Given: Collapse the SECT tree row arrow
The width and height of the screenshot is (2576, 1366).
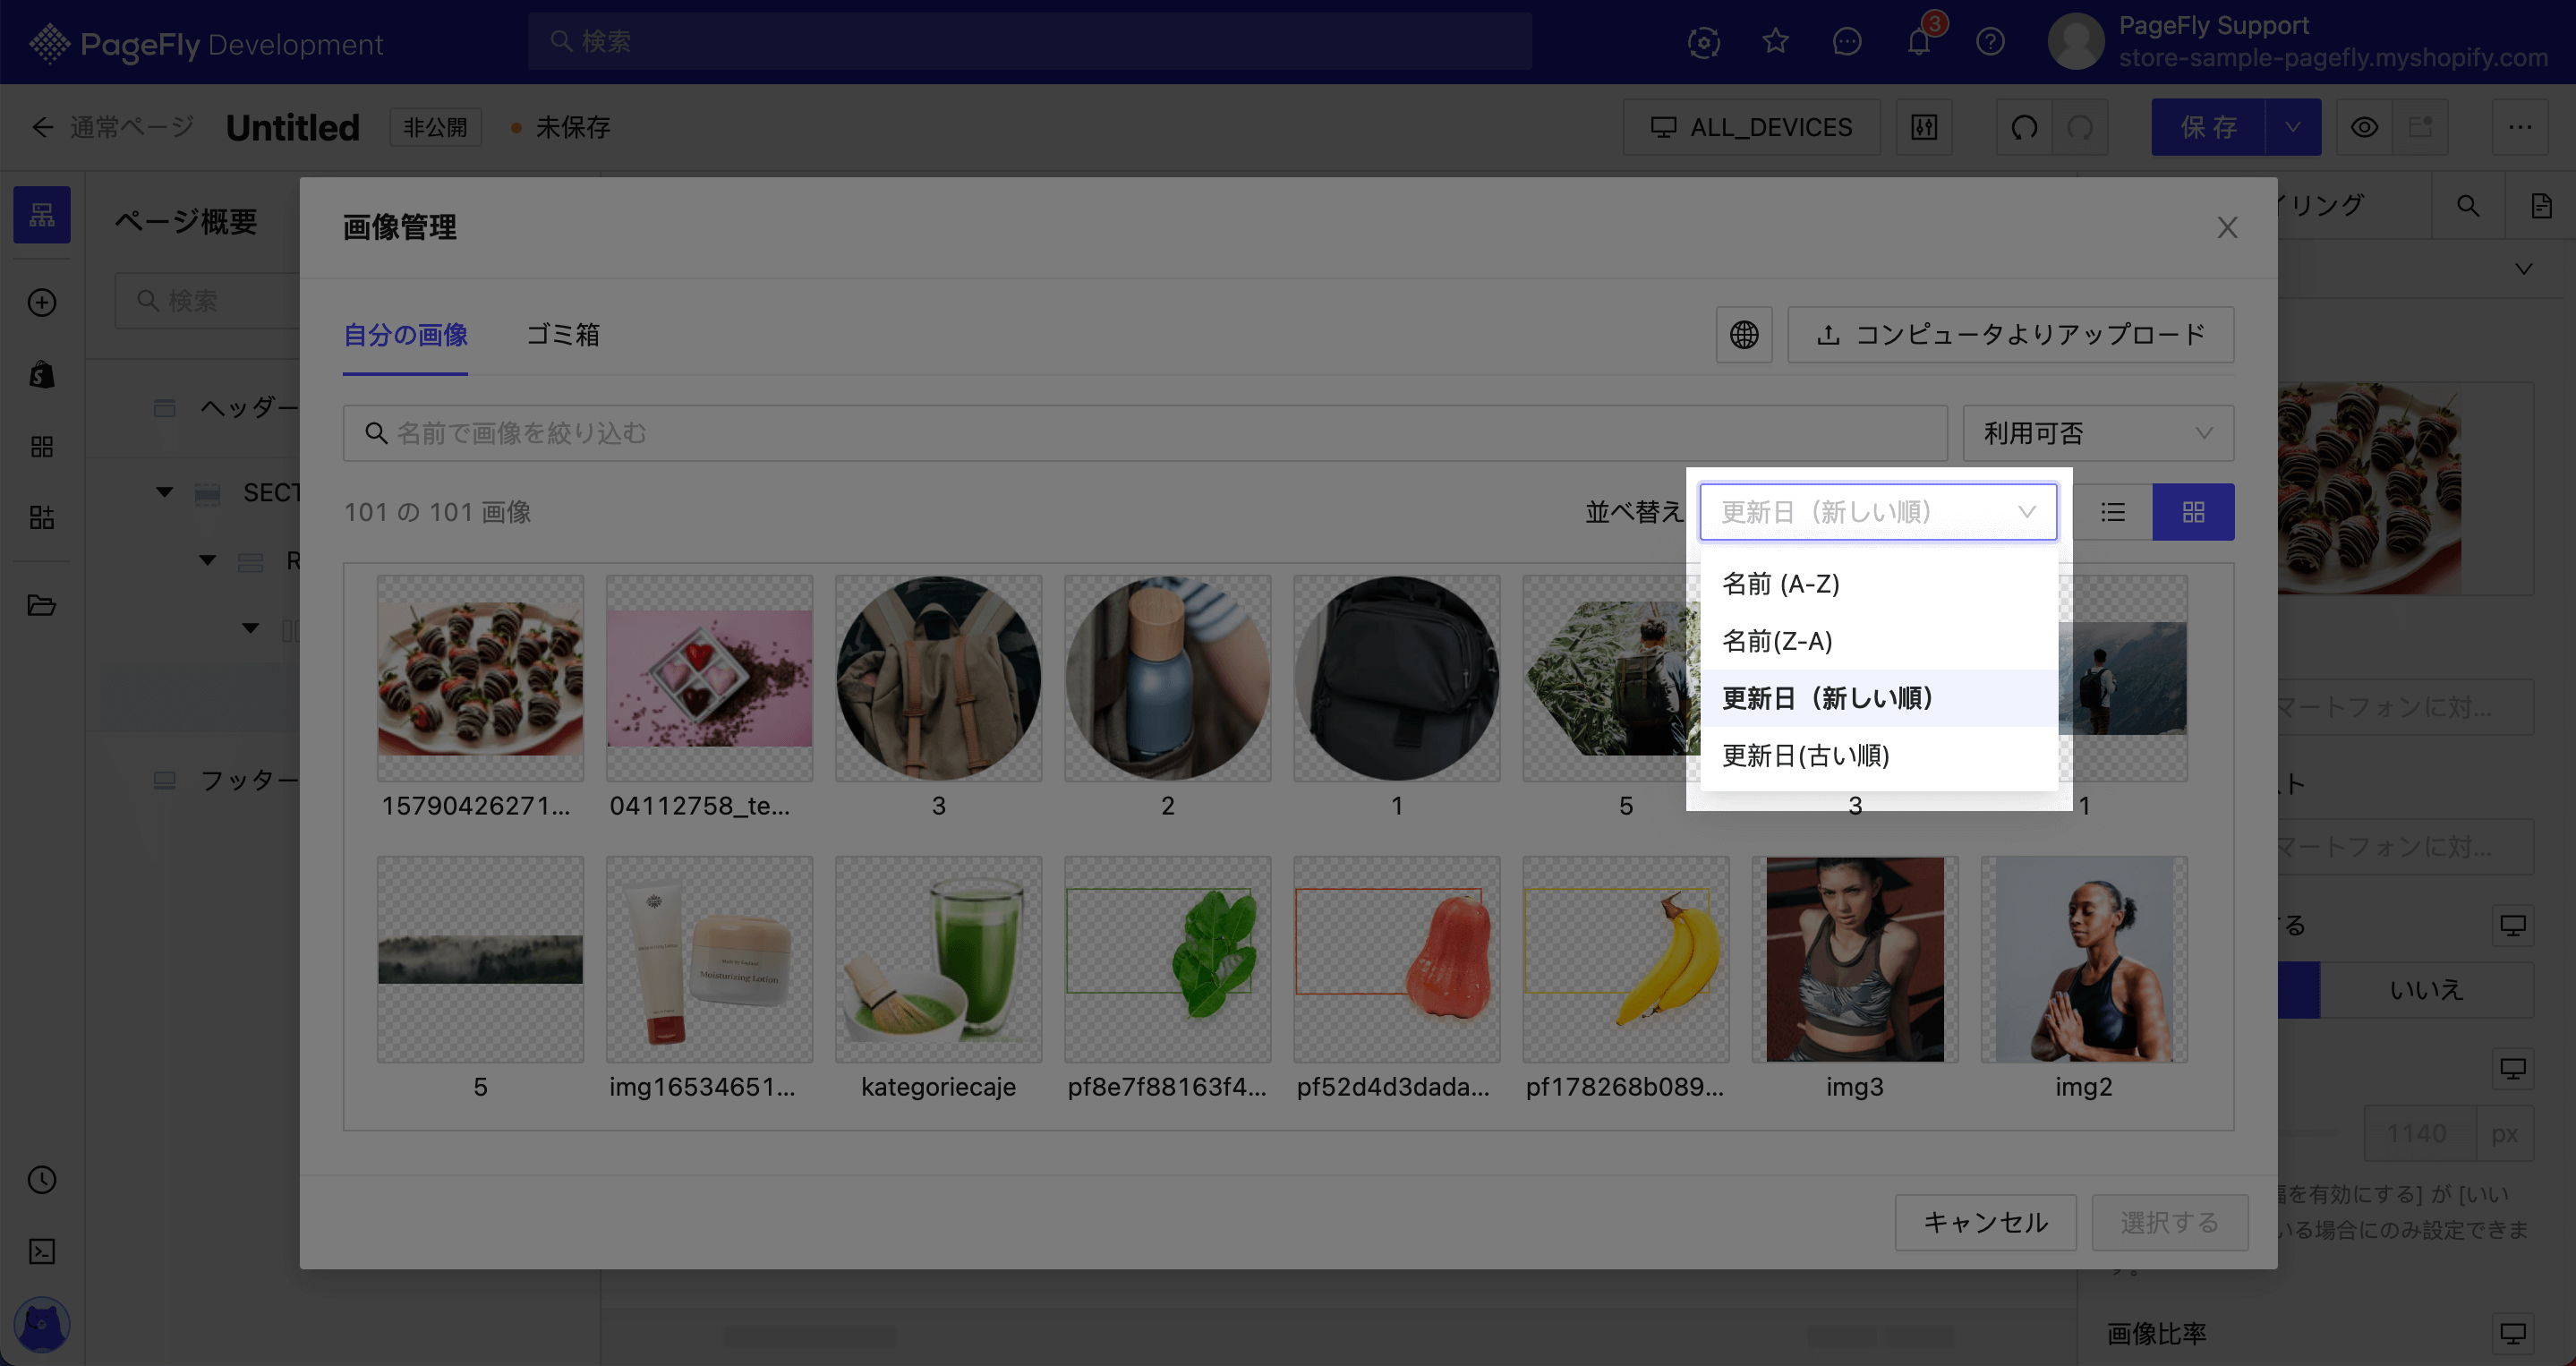Looking at the screenshot, I should tap(165, 492).
